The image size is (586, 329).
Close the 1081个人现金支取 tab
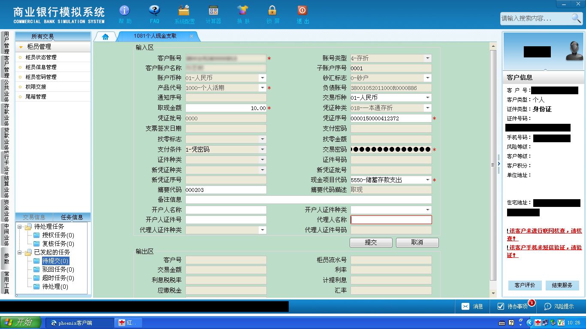191,36
